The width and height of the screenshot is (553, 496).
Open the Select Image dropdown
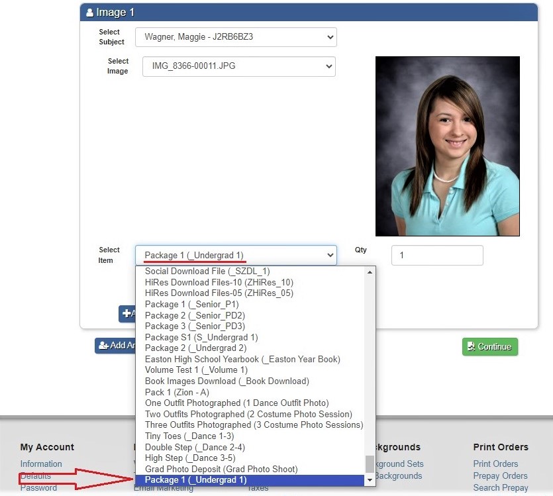coord(238,66)
